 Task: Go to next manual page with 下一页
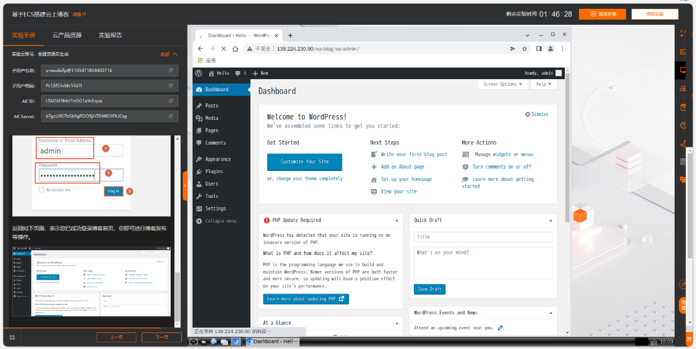pos(161,337)
